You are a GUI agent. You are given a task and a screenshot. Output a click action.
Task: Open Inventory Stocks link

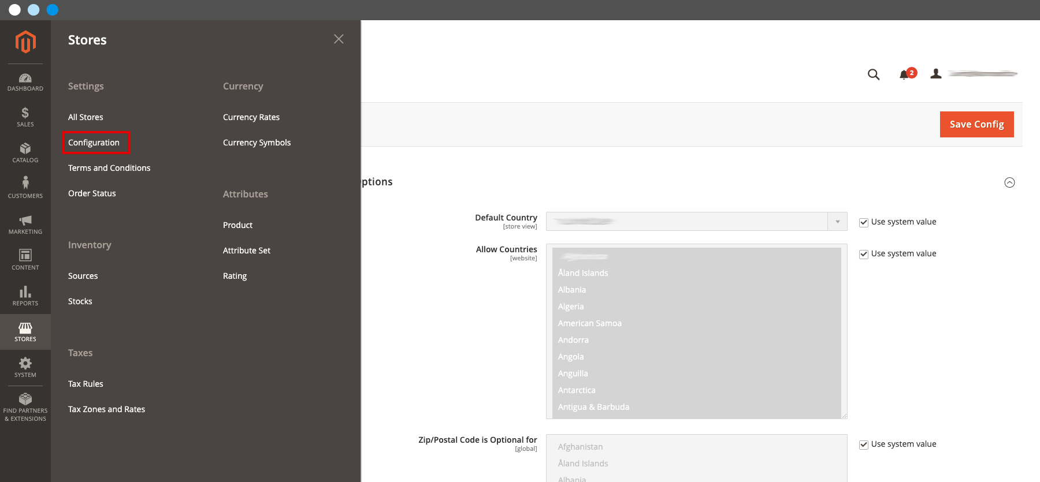[80, 301]
